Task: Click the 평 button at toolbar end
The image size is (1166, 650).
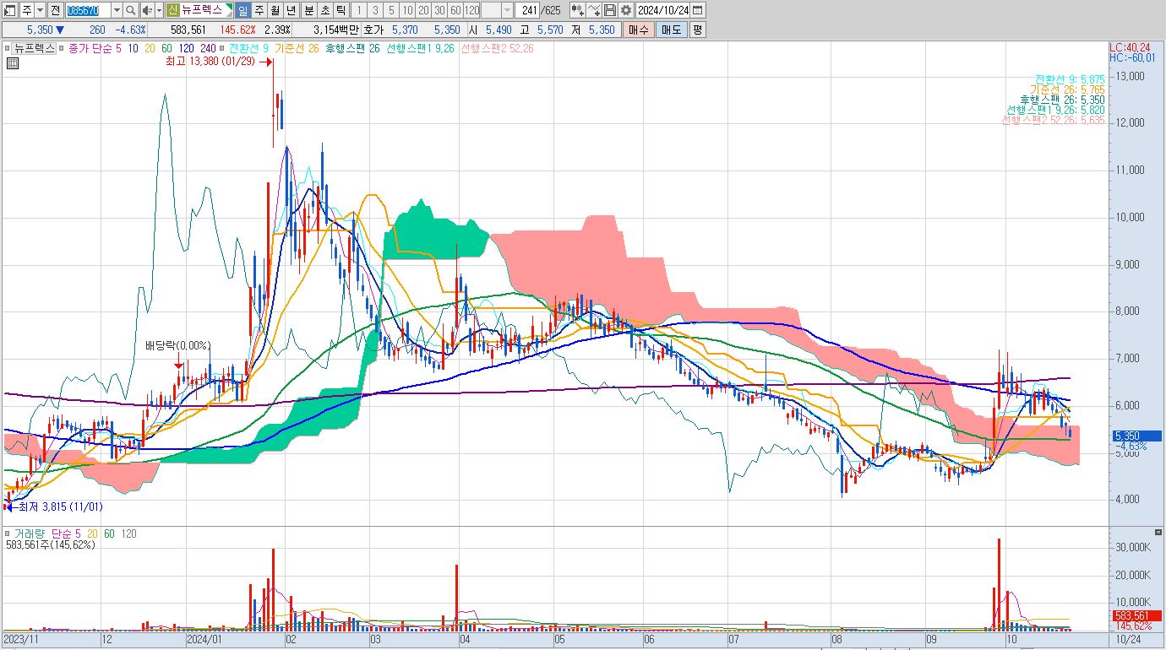Action: pyautogui.click(x=697, y=30)
